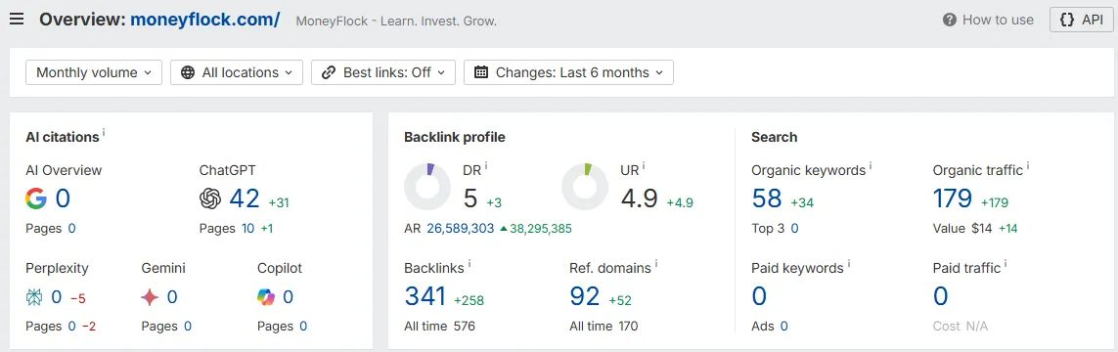Click the ChatGPT citations count 42
Screen dimensions: 1118x352
pyautogui.click(x=244, y=198)
